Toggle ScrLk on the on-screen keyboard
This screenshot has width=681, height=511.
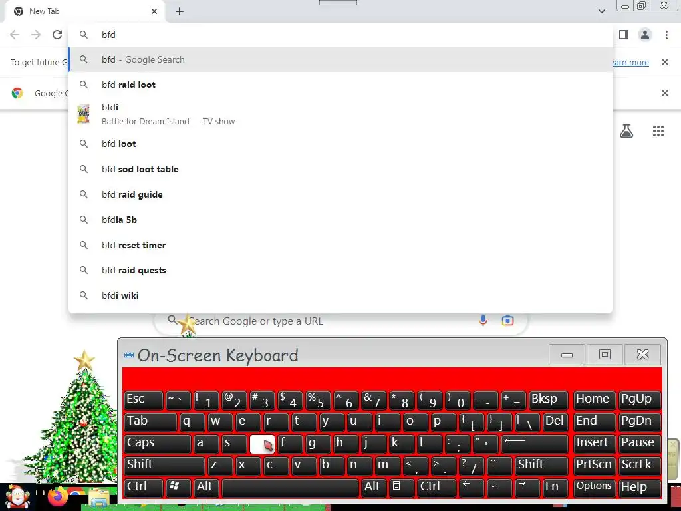pyautogui.click(x=640, y=465)
